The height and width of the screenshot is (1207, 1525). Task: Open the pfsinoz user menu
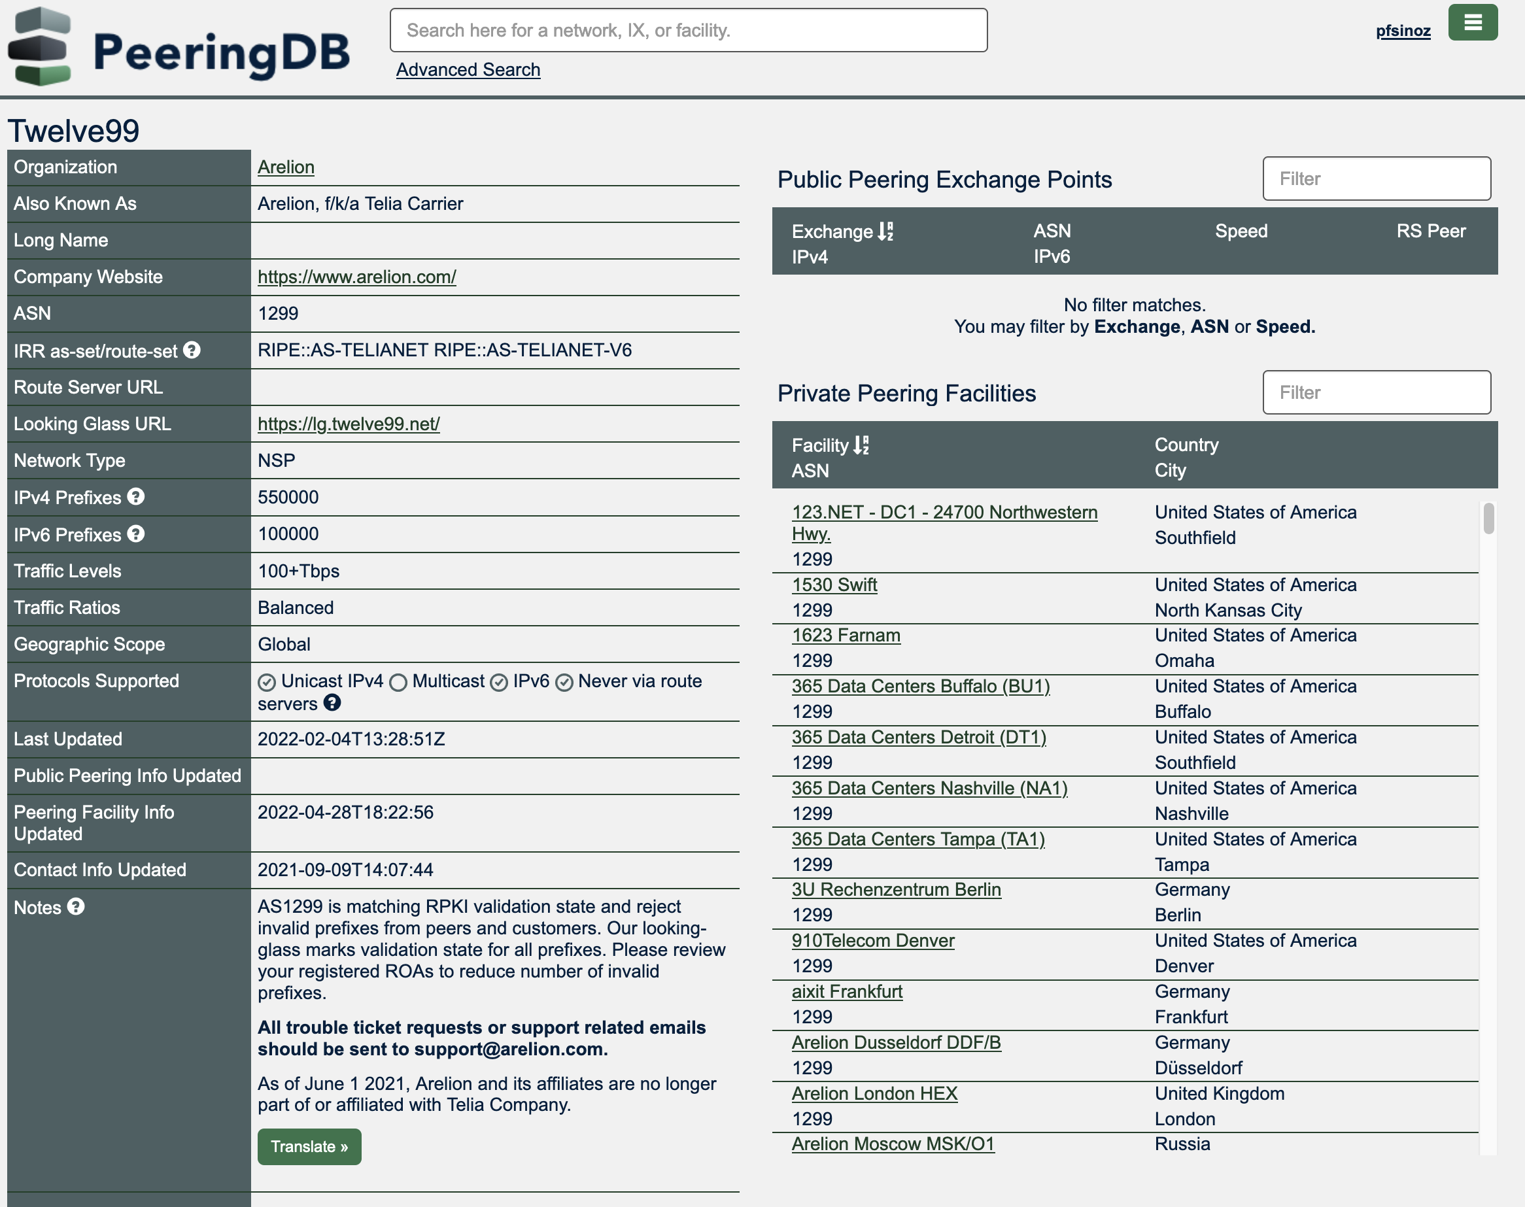(1402, 30)
